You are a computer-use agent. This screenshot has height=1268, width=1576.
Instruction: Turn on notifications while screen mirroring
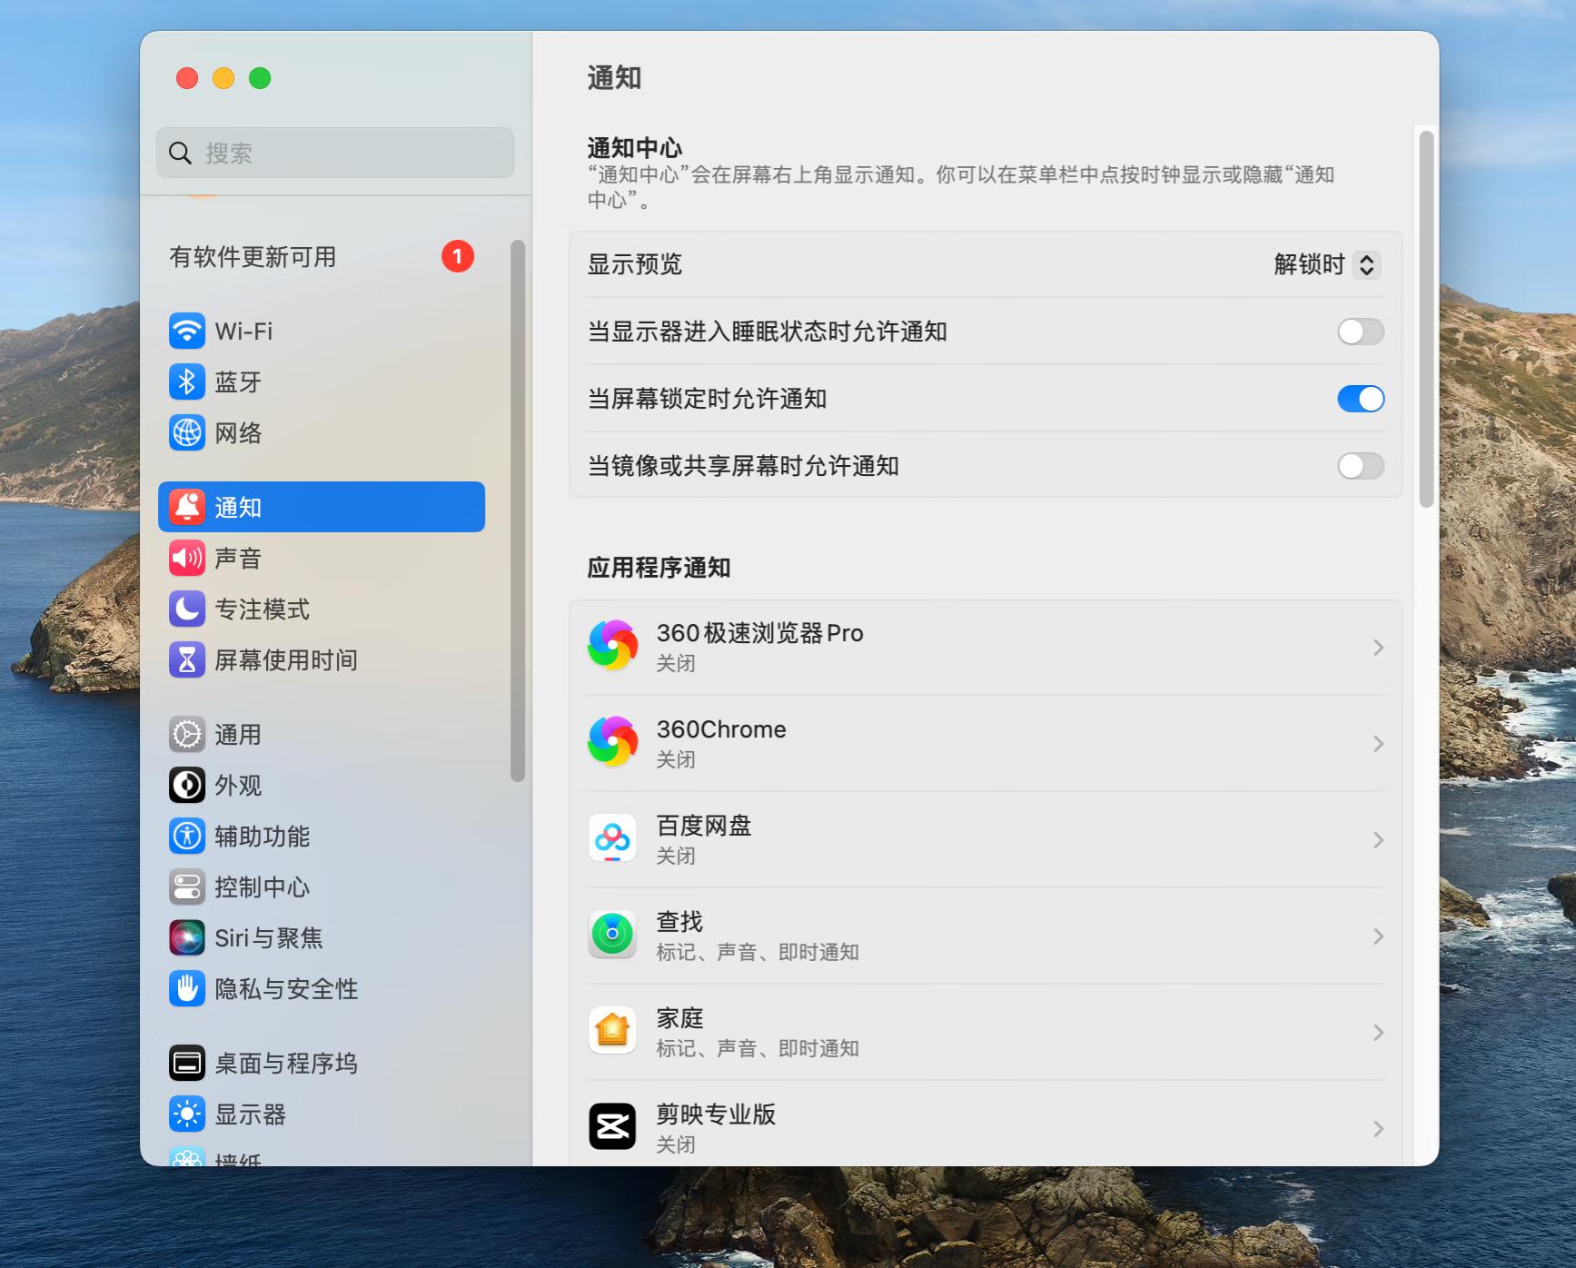coord(1360,466)
